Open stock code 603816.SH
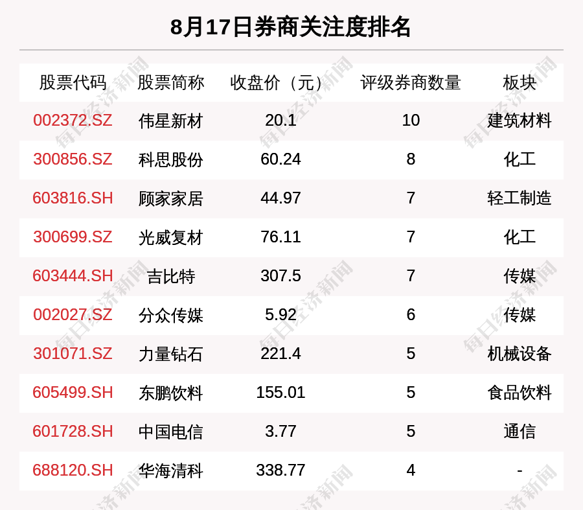583x510 pixels. click(73, 198)
